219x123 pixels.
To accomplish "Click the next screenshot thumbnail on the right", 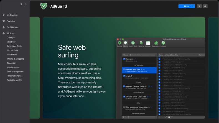I will (x=213, y=68).
